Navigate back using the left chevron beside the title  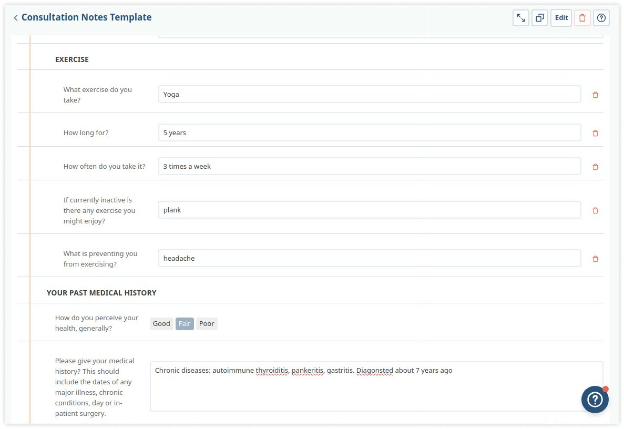(15, 17)
